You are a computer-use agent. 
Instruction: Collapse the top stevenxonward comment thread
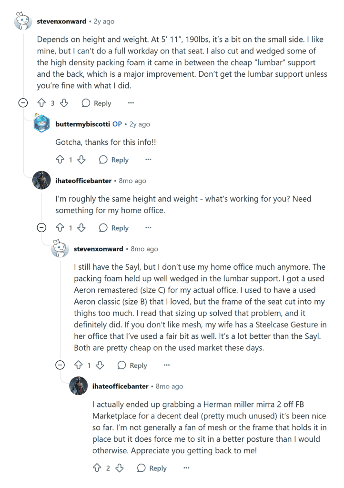(x=22, y=103)
